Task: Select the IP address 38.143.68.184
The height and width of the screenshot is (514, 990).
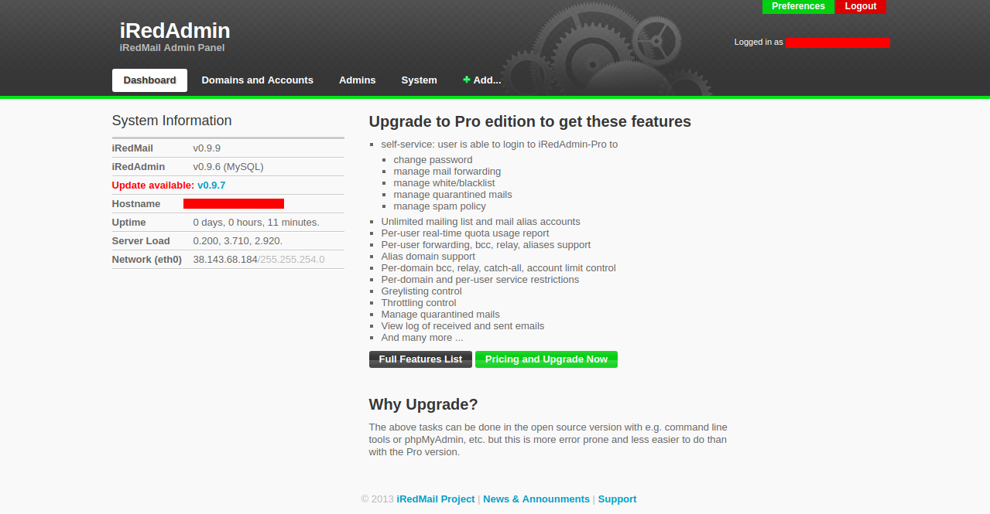Action: coord(225,260)
